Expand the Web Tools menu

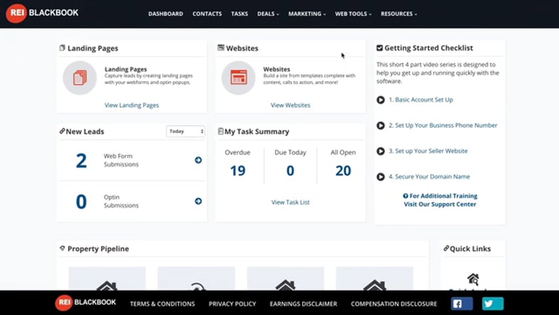[353, 14]
